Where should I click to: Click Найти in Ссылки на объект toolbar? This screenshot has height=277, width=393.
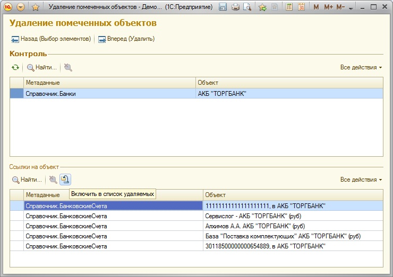[x=27, y=180]
